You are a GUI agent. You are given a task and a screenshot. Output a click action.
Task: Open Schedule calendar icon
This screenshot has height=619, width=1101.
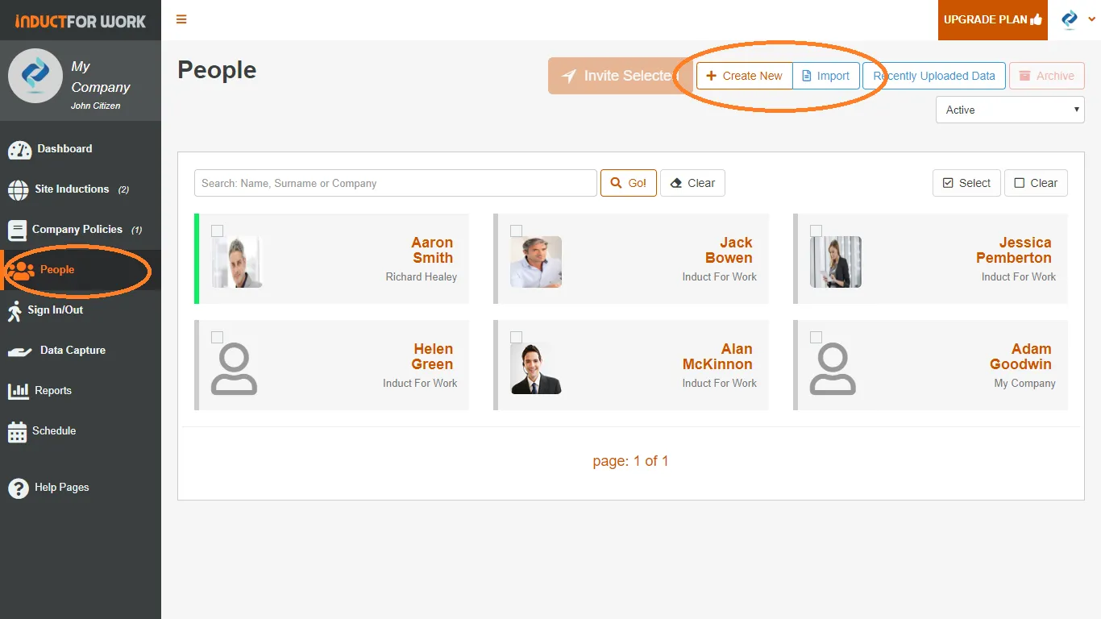[x=17, y=432]
